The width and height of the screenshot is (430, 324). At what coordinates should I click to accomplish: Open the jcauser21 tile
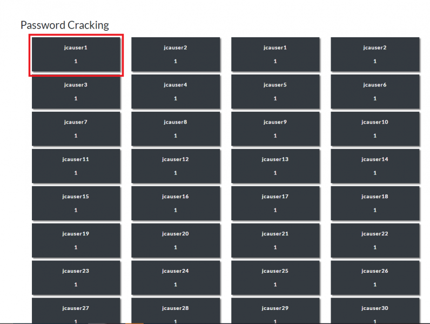pos(276,241)
